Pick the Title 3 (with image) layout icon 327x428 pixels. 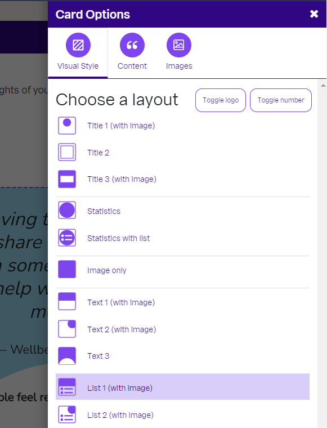point(67,179)
